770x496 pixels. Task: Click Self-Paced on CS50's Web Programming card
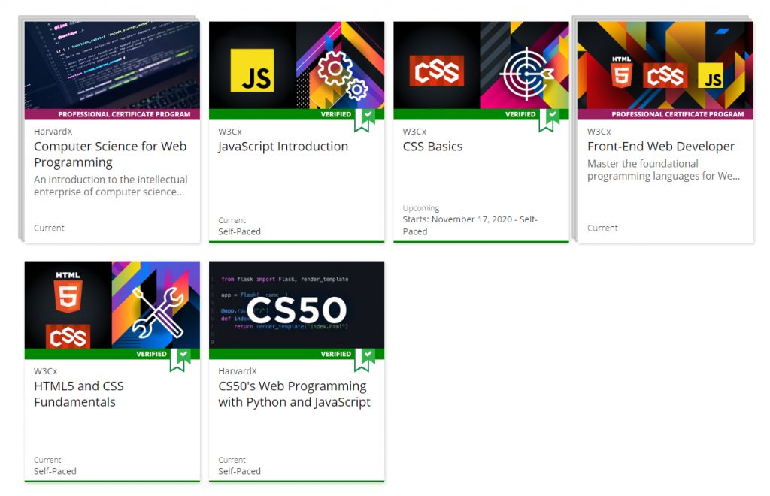(x=240, y=471)
